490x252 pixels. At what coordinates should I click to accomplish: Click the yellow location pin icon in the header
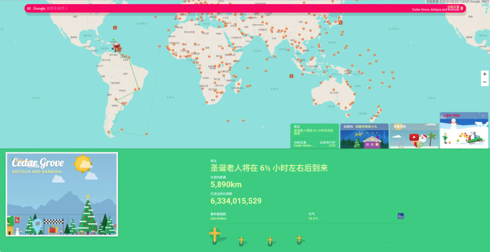(461, 9)
